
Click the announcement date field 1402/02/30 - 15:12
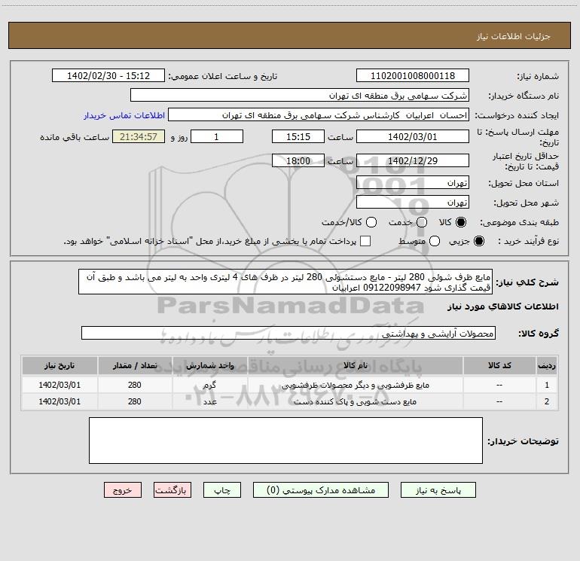click(108, 75)
